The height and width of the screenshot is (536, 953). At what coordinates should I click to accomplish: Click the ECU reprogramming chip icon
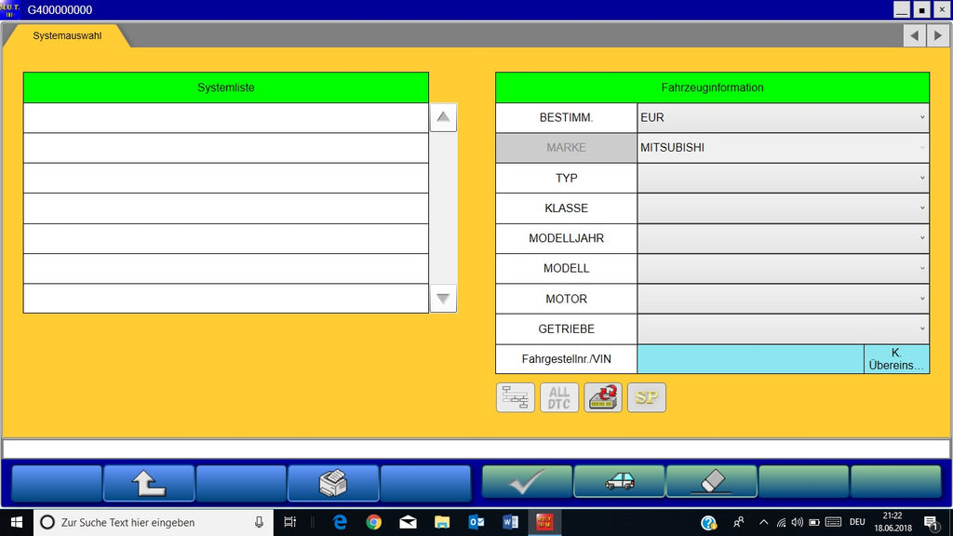click(x=603, y=397)
